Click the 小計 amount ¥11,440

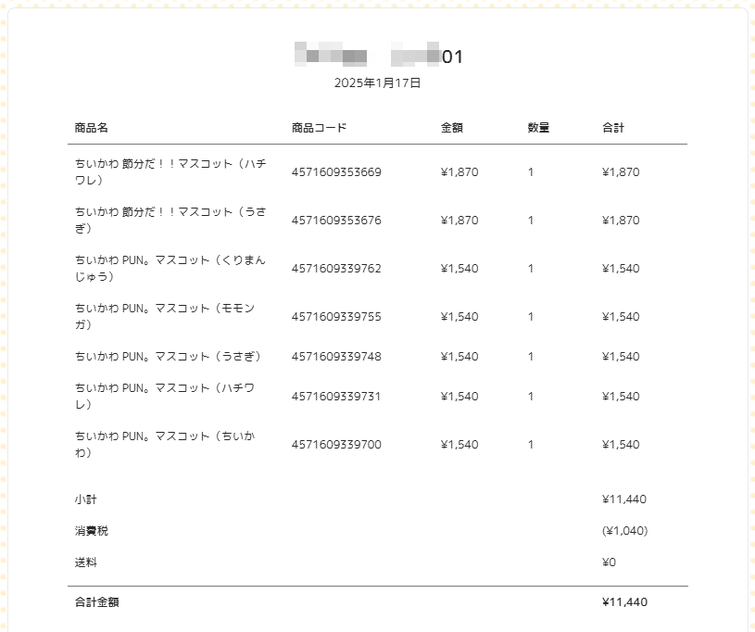pos(624,499)
